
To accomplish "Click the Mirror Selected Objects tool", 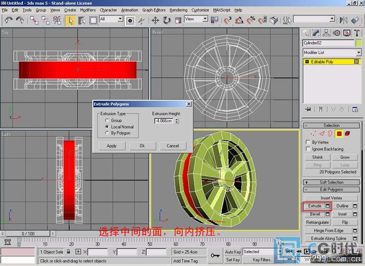I will [x=343, y=20].
